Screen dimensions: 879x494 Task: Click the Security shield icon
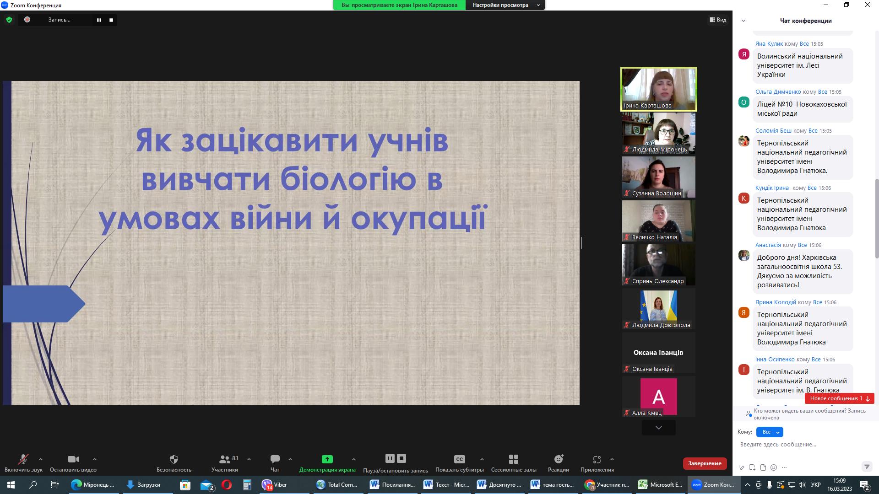pyautogui.click(x=174, y=459)
